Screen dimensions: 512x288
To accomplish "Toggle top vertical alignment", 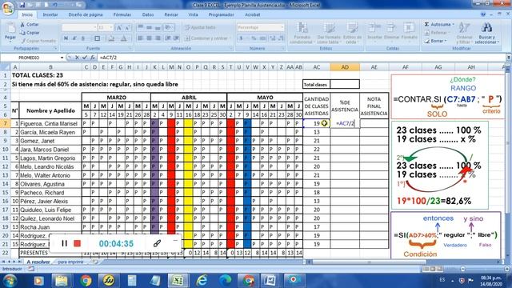I will (141, 28).
